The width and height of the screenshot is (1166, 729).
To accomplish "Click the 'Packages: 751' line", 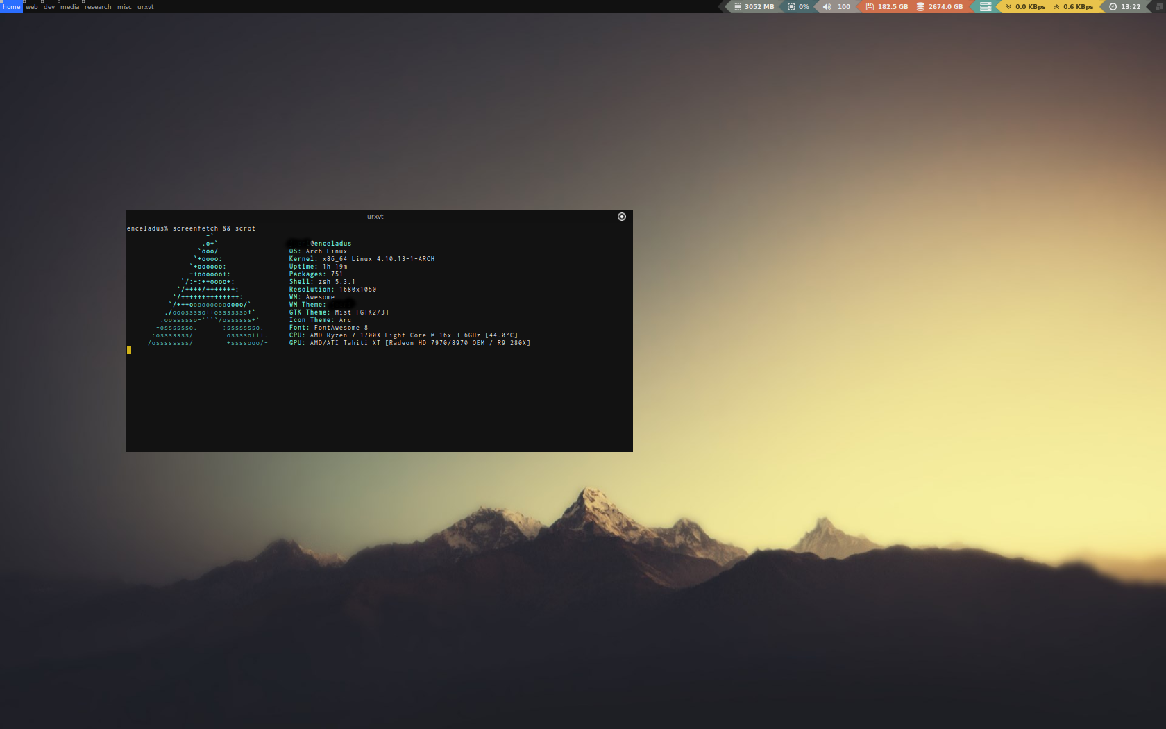I will (316, 274).
